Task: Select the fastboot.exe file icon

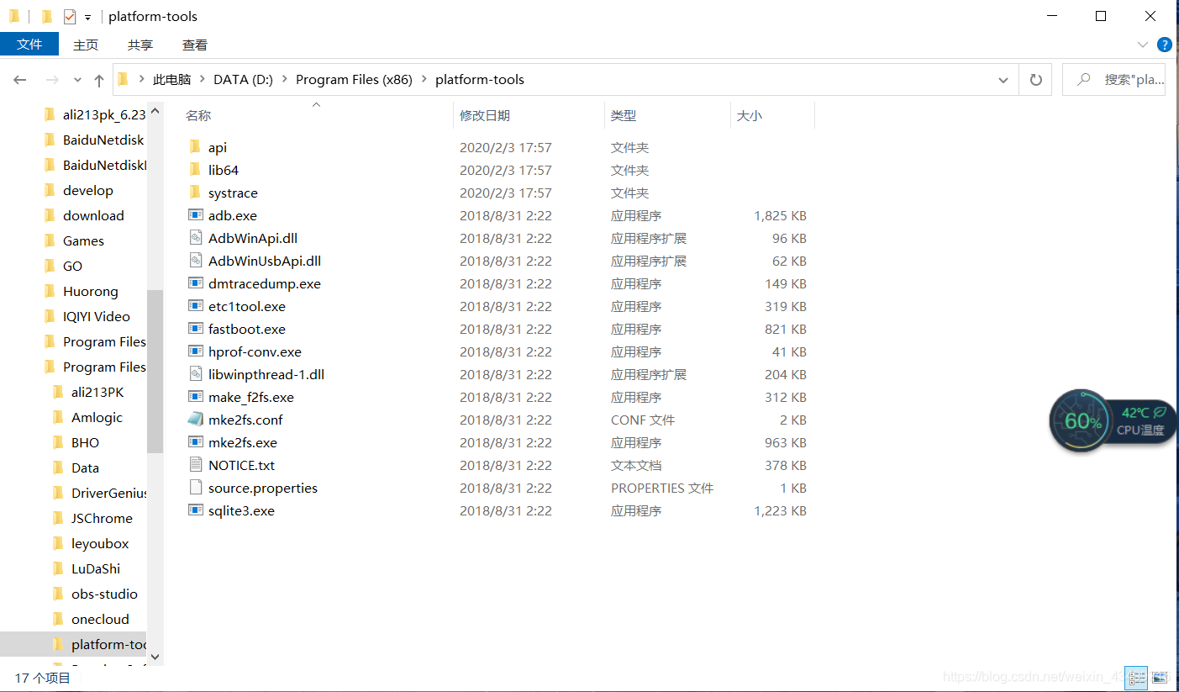Action: coord(195,329)
